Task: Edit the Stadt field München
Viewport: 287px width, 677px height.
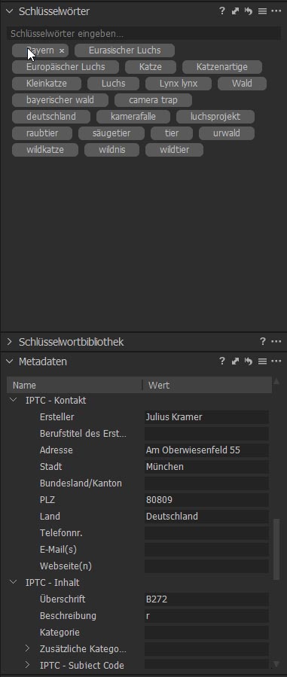Action: [x=206, y=467]
